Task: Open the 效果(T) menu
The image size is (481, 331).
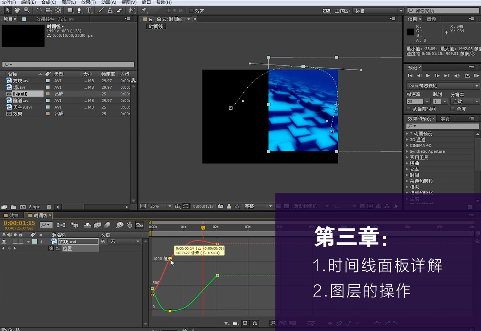Action: [x=88, y=2]
